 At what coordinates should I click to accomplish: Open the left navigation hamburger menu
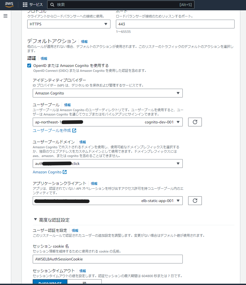point(5,16)
